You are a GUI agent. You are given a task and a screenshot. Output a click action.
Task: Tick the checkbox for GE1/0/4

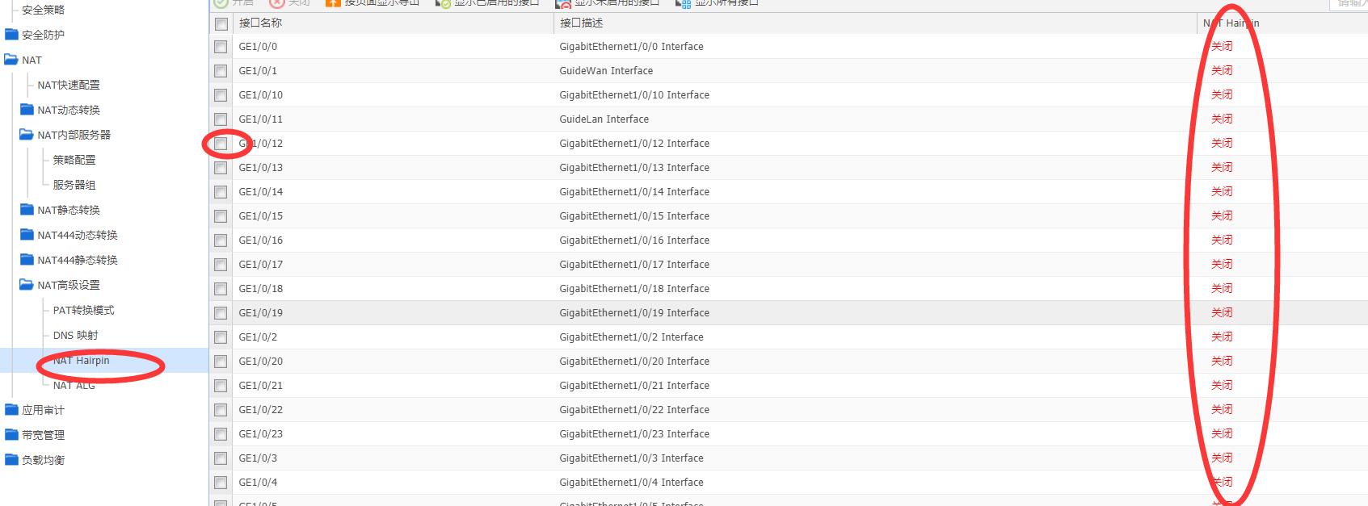pos(221,483)
